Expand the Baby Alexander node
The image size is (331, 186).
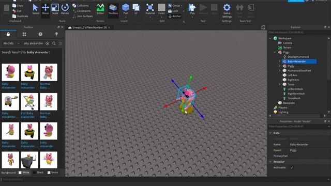point(279,61)
